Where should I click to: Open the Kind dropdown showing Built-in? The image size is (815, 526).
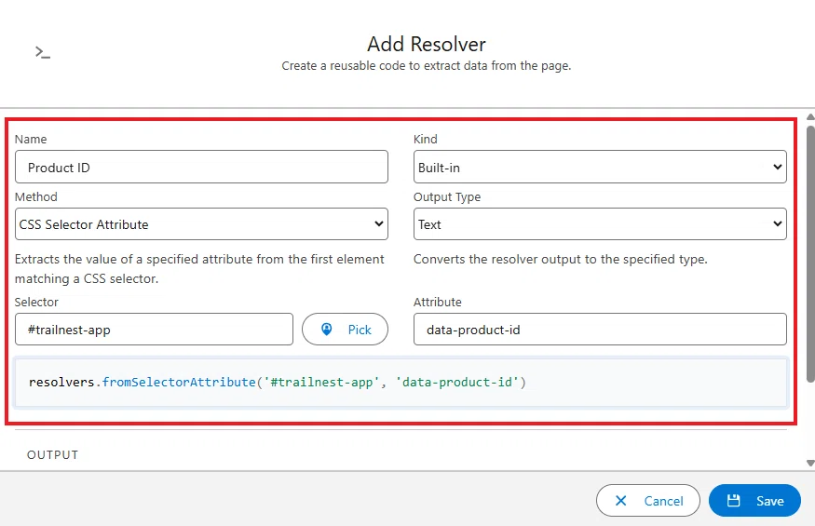pos(600,167)
